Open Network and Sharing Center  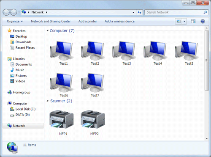tap(51, 21)
